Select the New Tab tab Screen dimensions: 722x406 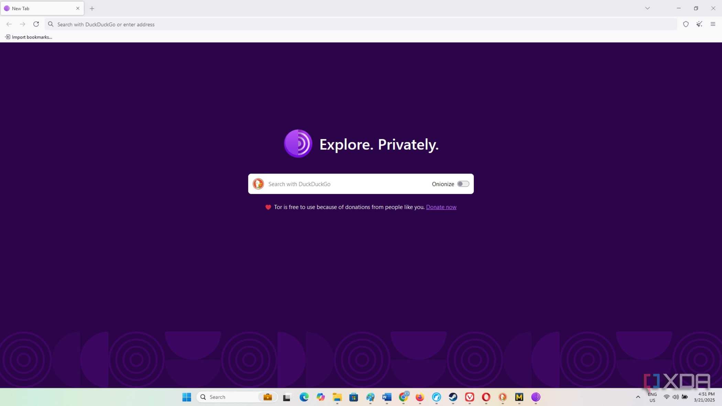tap(42, 8)
